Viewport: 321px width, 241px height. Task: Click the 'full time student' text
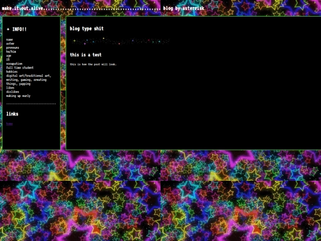20,68
